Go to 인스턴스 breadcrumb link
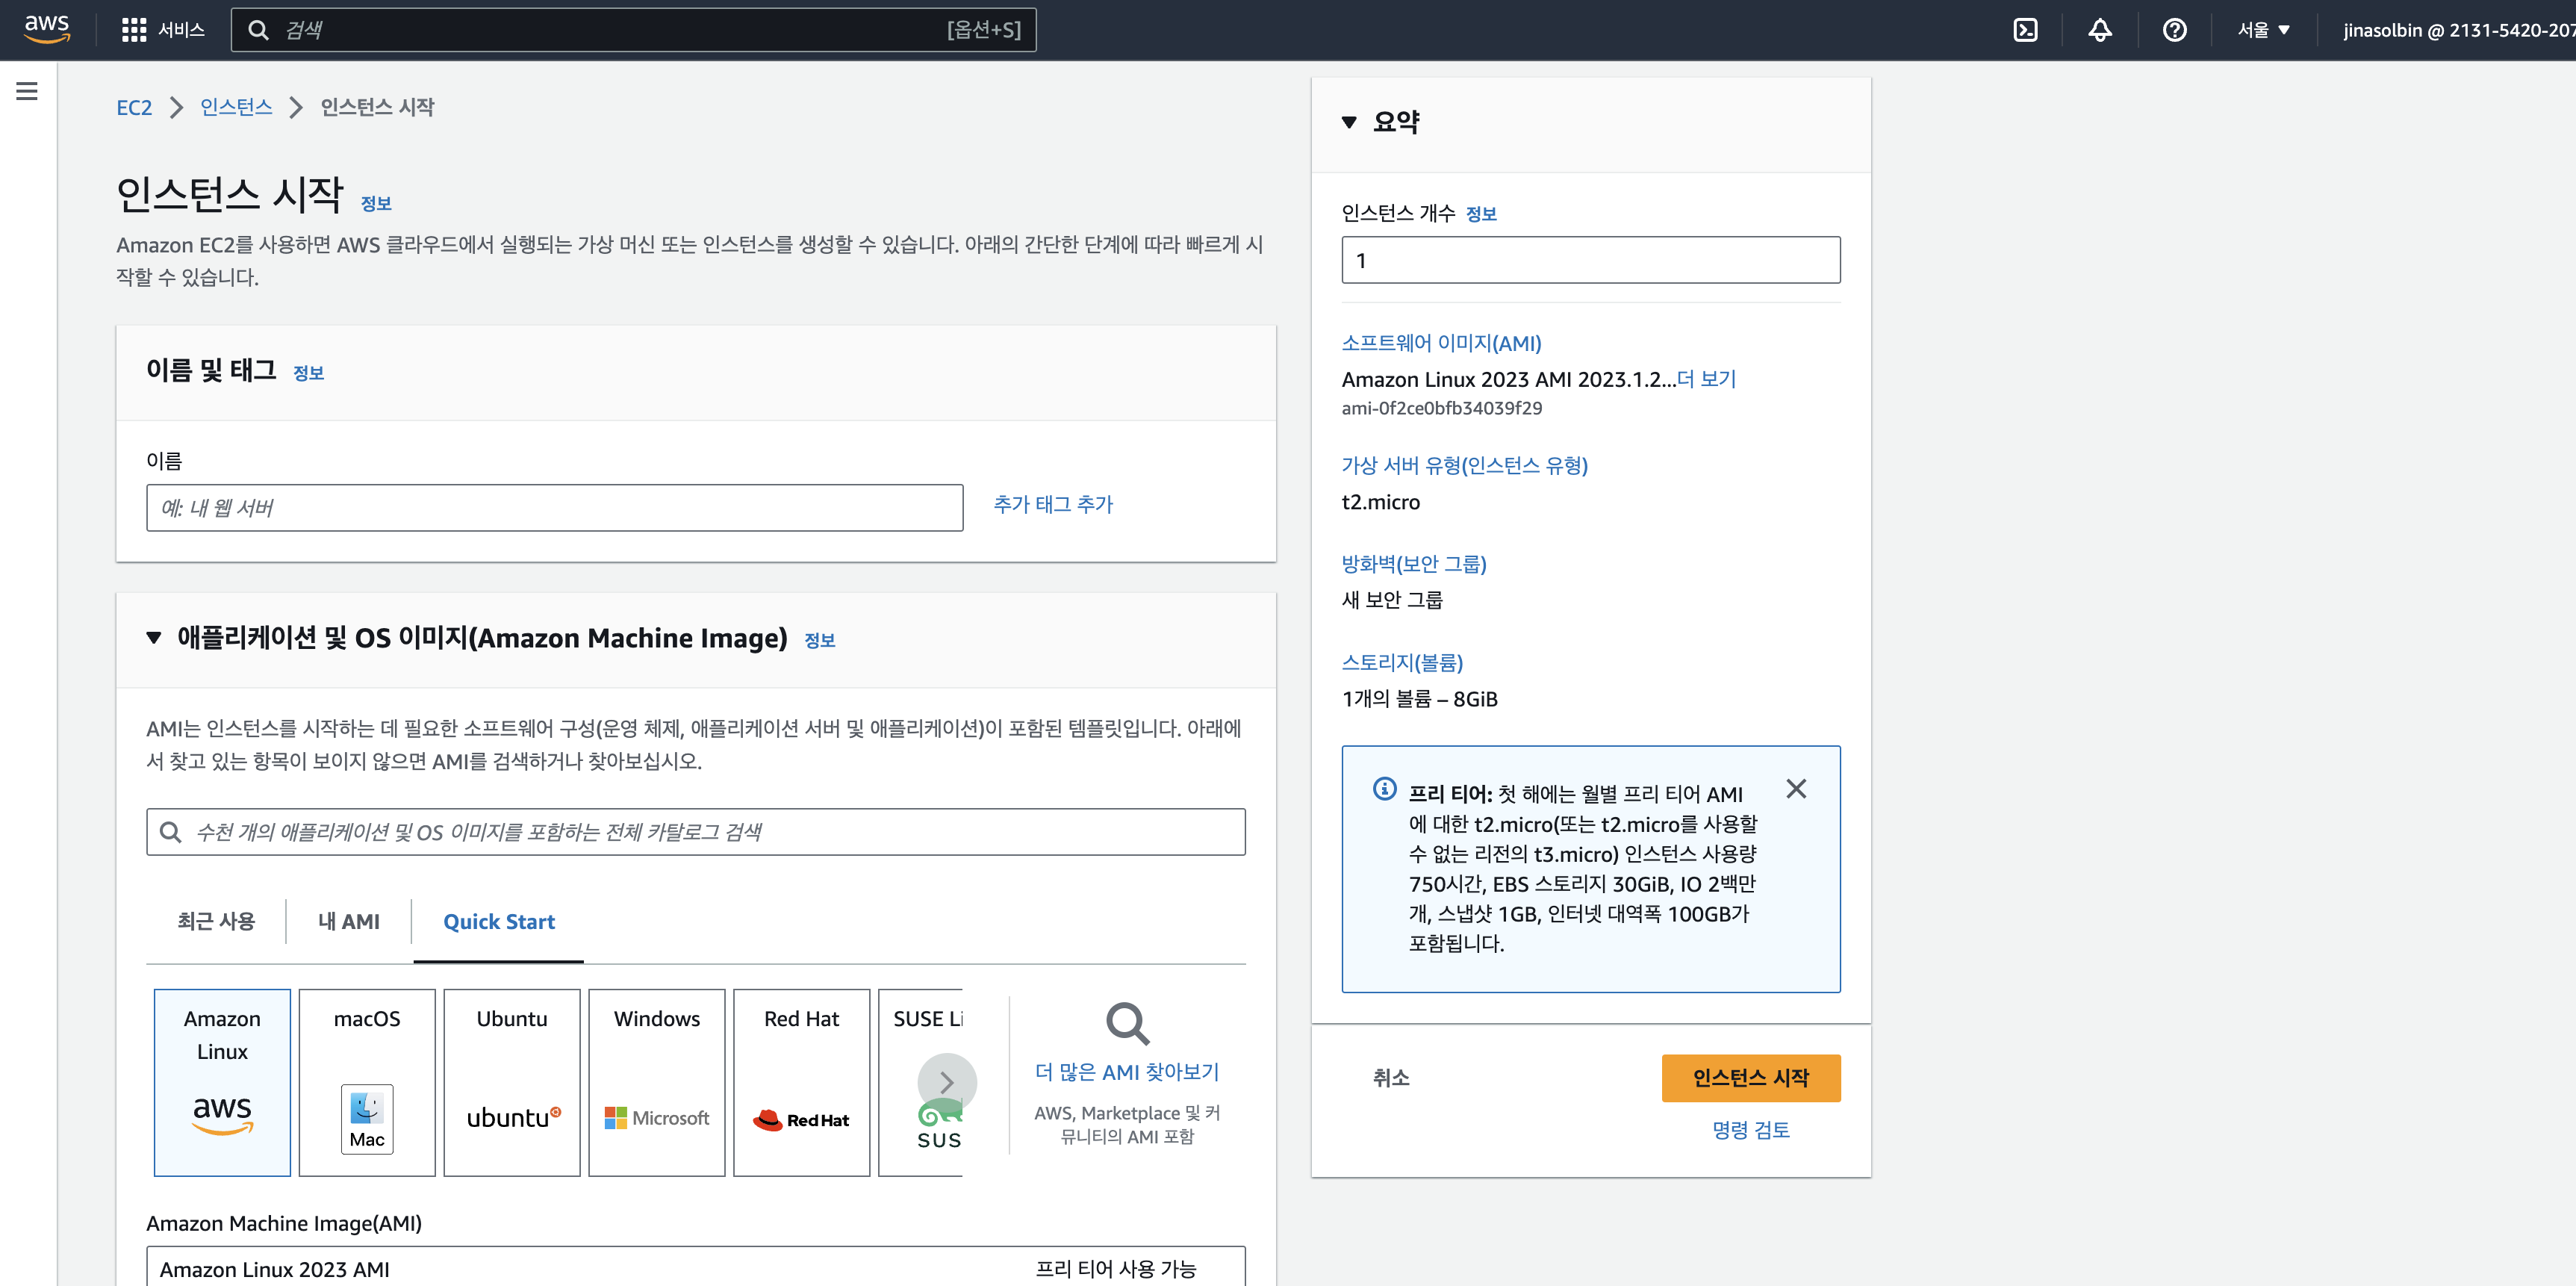2576x1286 pixels. (236, 107)
